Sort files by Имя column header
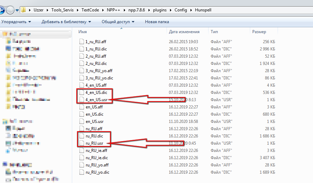 [x=83, y=31]
